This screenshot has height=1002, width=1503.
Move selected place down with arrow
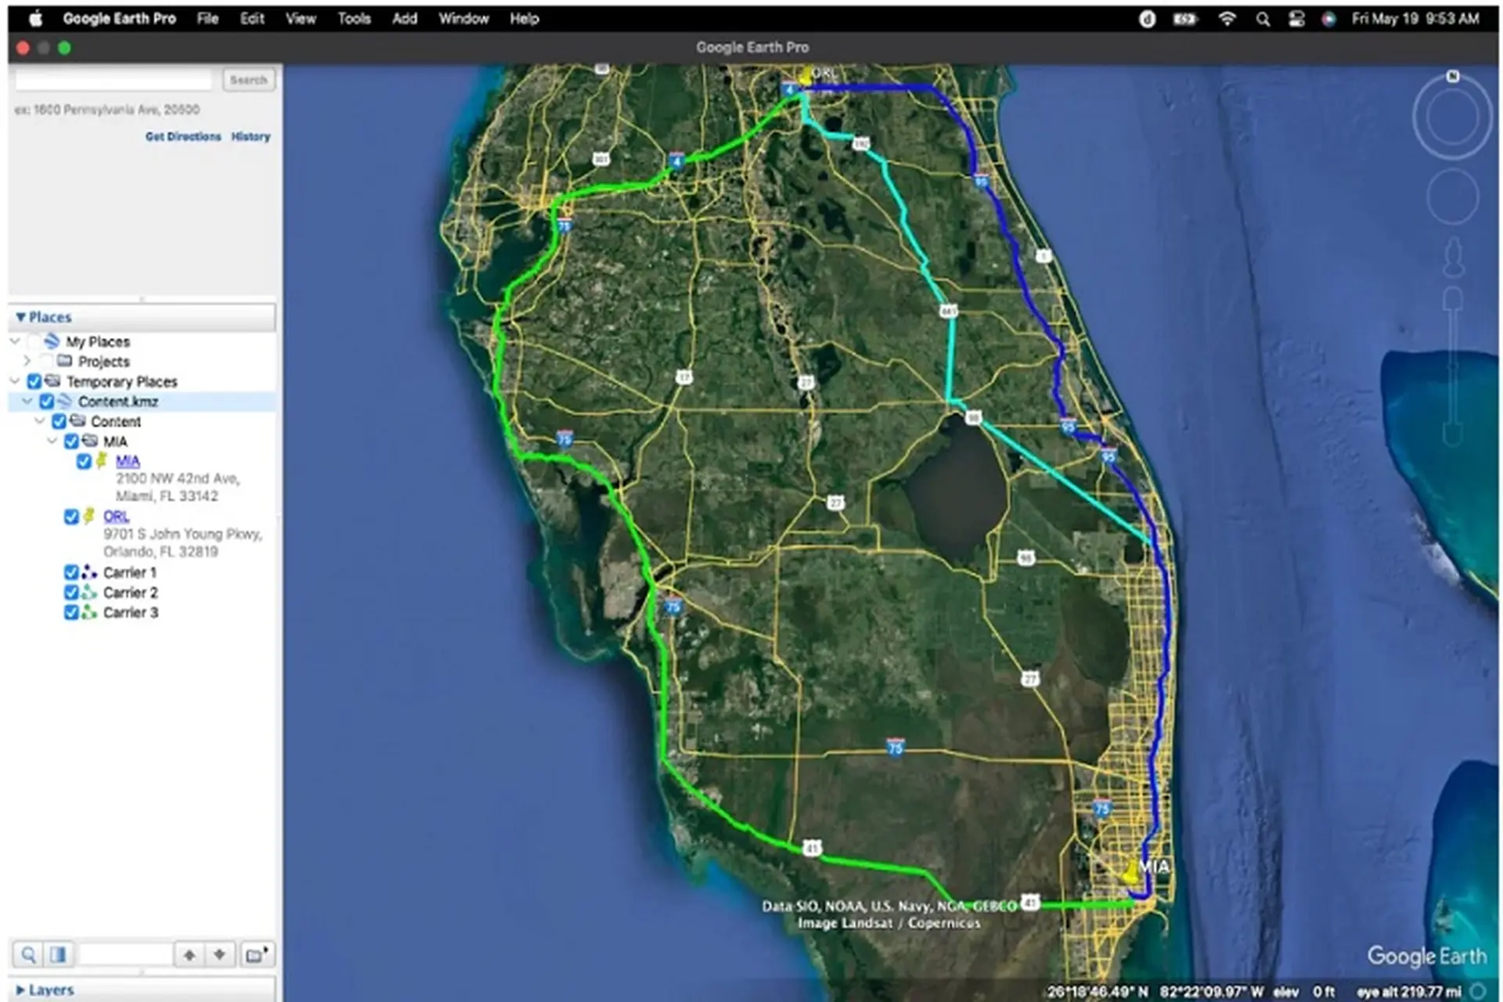click(220, 954)
